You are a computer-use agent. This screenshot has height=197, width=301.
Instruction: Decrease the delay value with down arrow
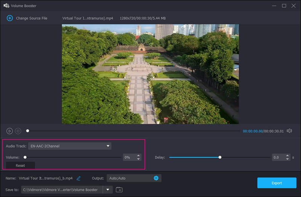coord(288,159)
